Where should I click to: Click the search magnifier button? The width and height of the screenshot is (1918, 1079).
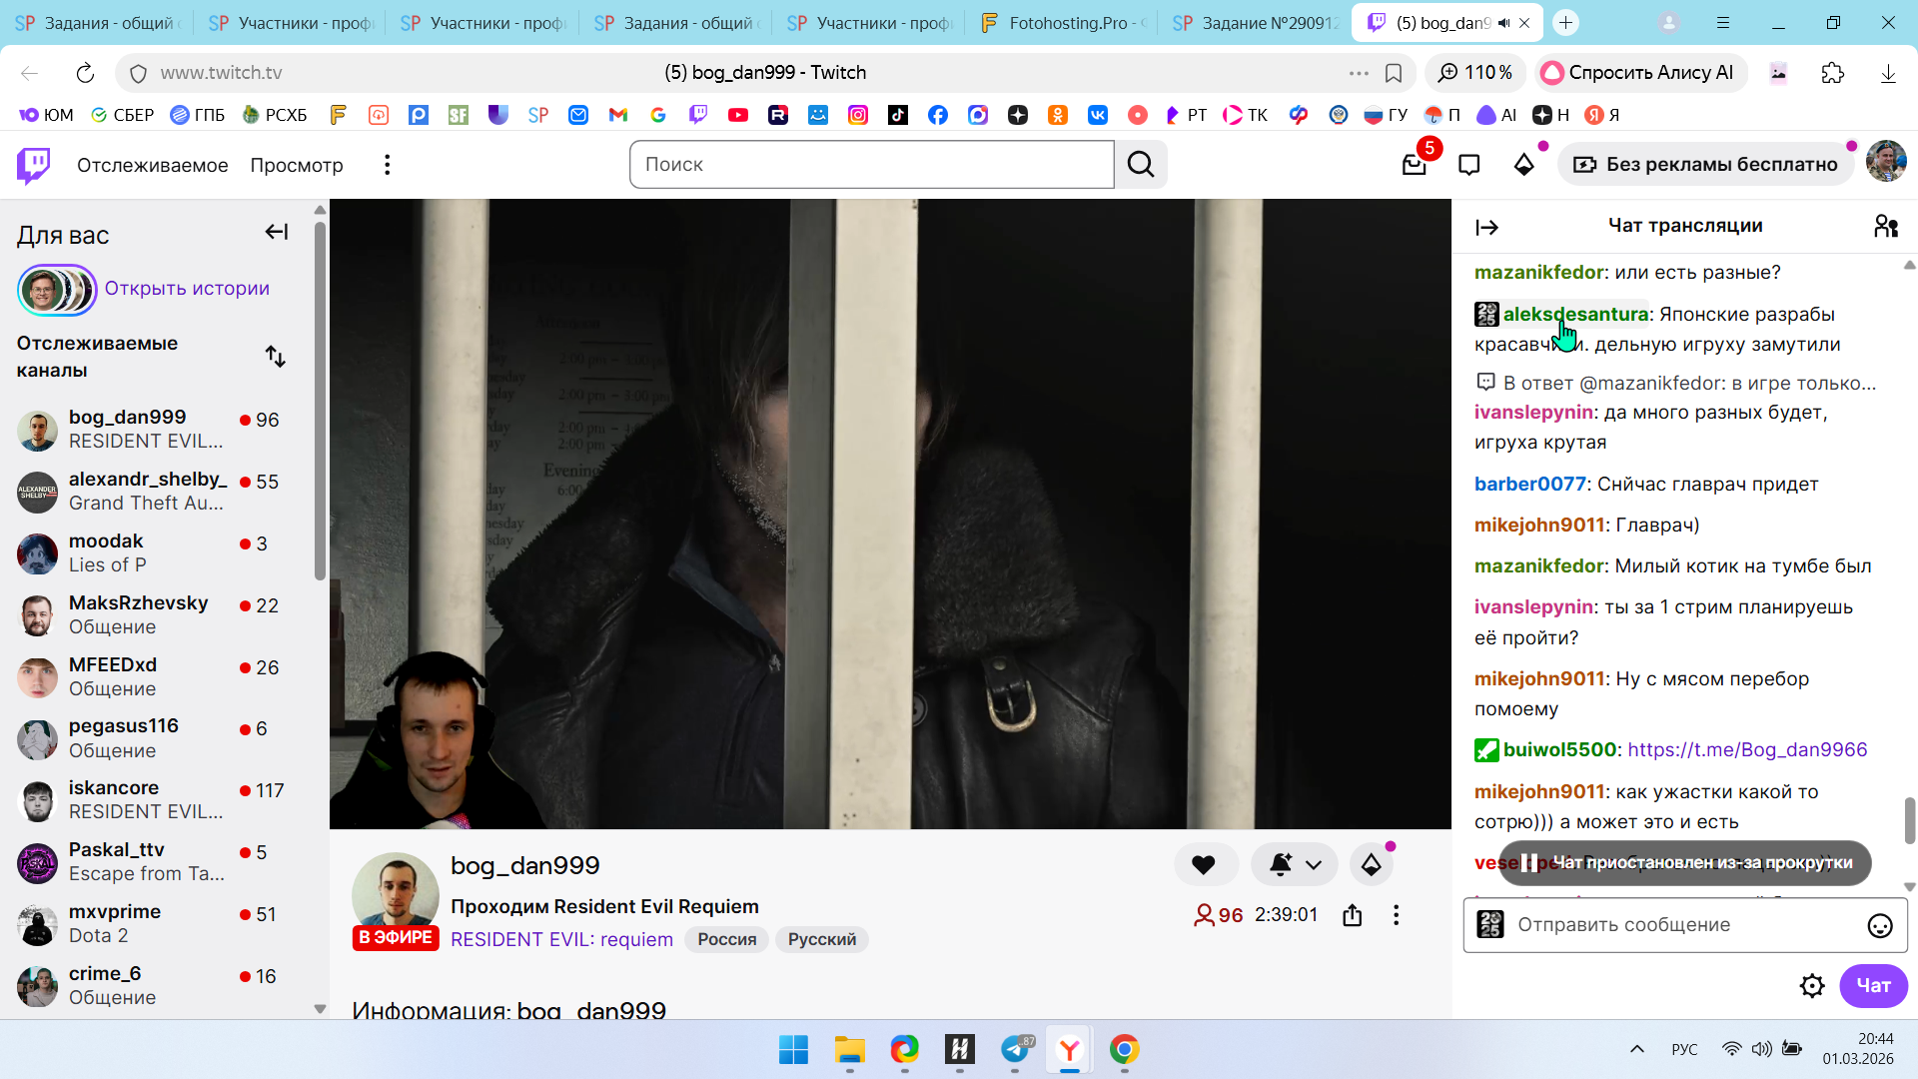[x=1141, y=165]
